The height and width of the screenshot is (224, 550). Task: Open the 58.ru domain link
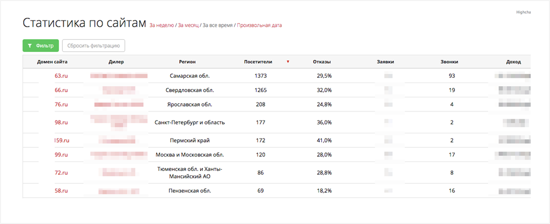[61, 191]
